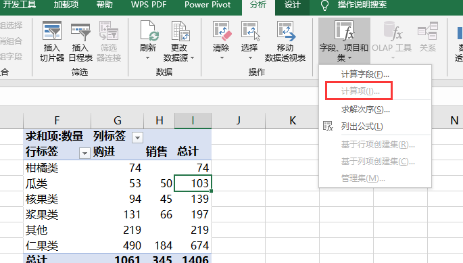Click the 其他 row label
This screenshot has width=463, height=263.
pyautogui.click(x=57, y=230)
